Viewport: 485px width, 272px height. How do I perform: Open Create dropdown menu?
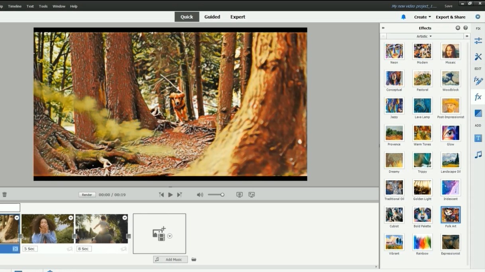click(x=422, y=17)
